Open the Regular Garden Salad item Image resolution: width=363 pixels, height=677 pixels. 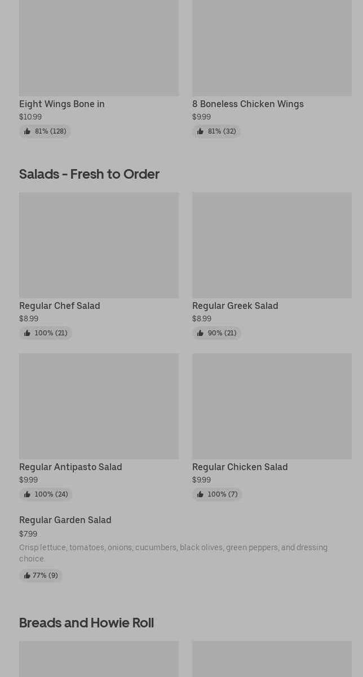(x=65, y=520)
